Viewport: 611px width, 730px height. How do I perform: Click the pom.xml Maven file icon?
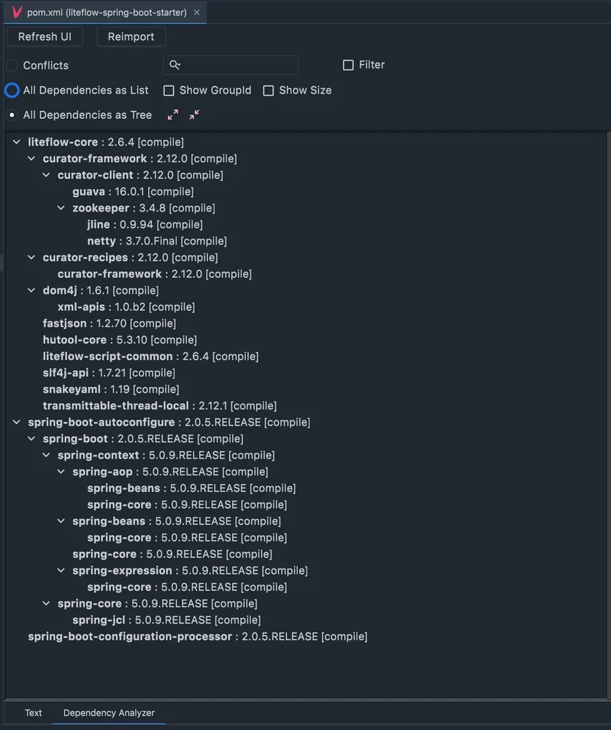18,12
